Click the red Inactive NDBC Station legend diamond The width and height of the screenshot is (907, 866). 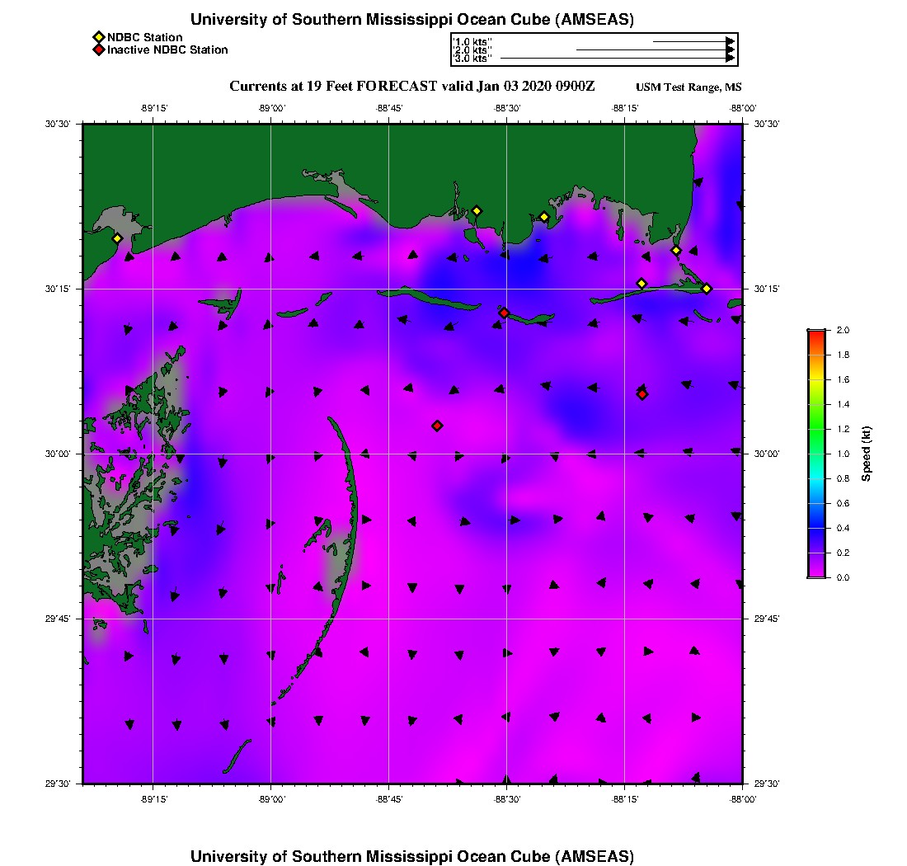[98, 50]
